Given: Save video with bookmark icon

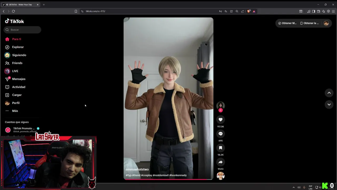Looking at the screenshot, I should (x=221, y=148).
